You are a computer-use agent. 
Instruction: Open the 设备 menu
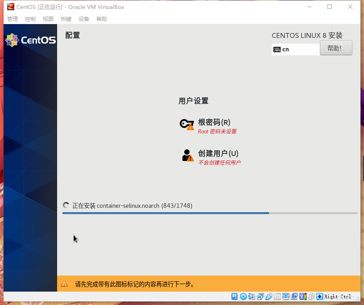84,19
